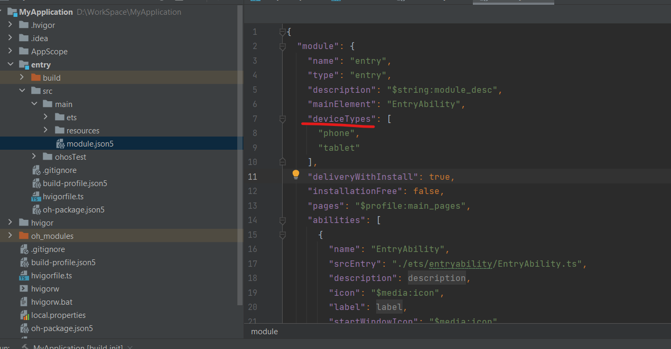The height and width of the screenshot is (349, 671).
Task: Click "$profile:main_pages" value
Action: pyautogui.click(x=411, y=206)
